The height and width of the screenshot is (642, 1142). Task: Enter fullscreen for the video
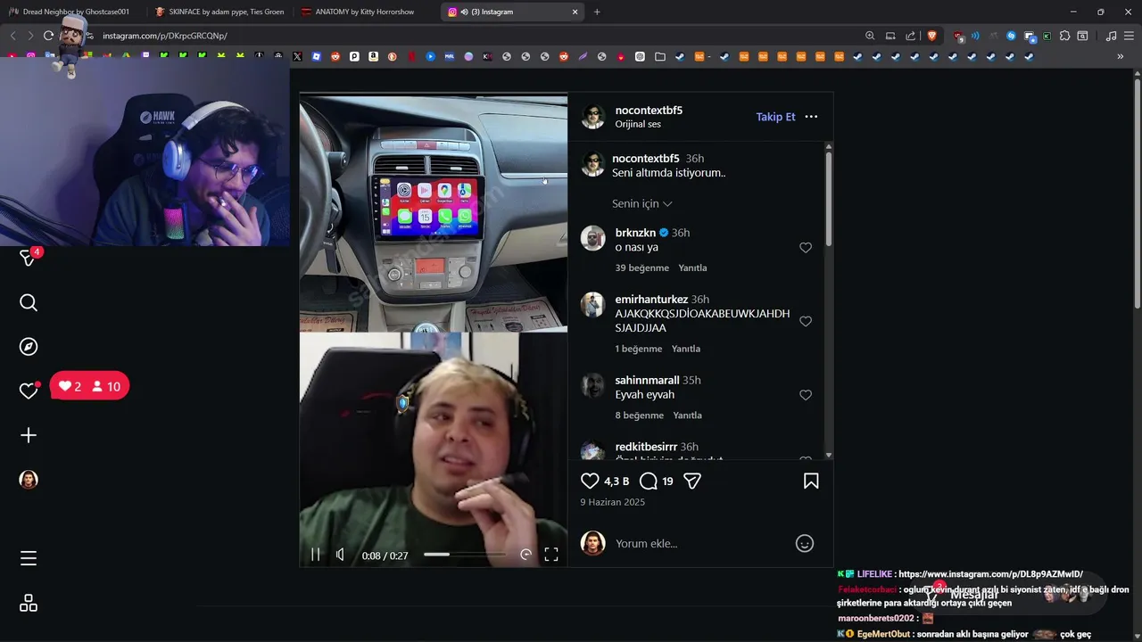[551, 555]
